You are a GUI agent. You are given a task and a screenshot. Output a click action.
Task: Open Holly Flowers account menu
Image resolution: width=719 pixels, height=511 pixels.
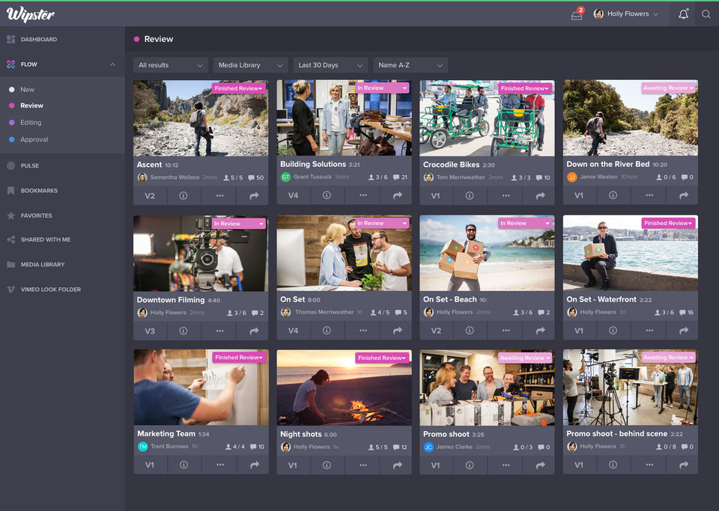click(626, 13)
